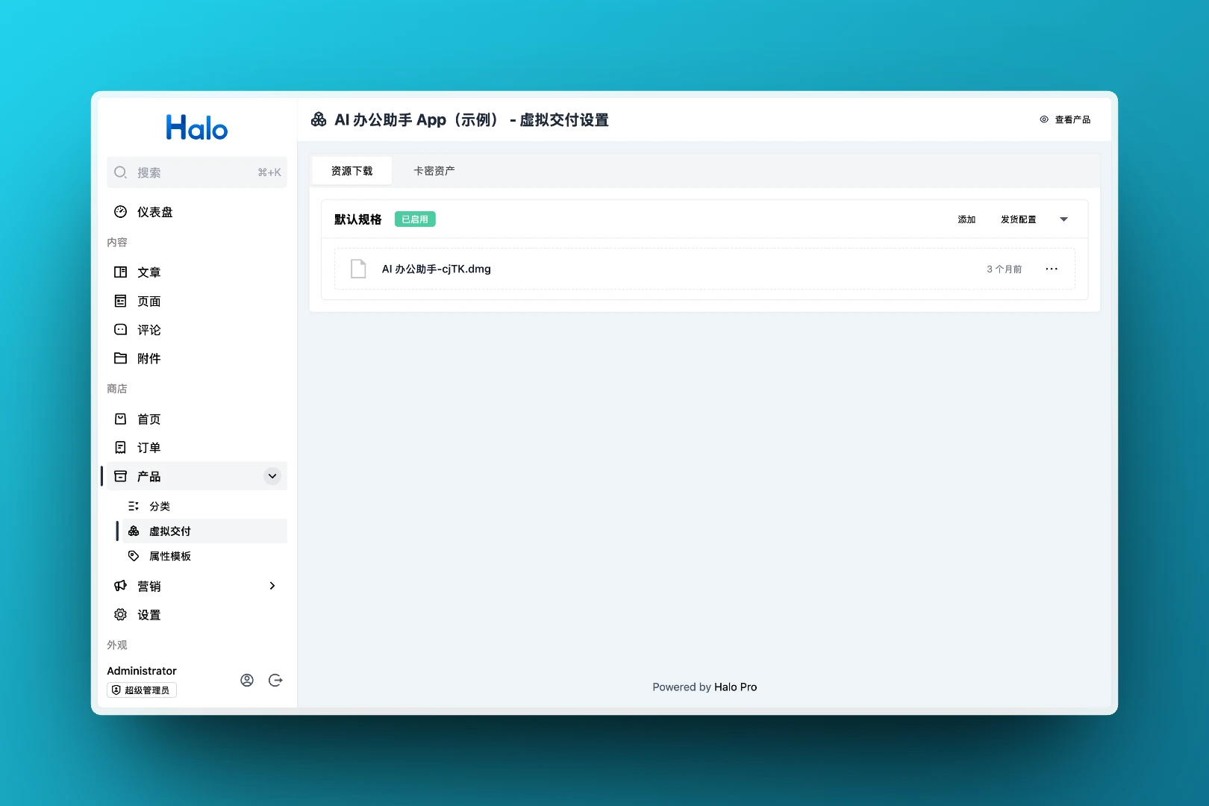Select 虚拟交付 submenu item

pyautogui.click(x=204, y=531)
